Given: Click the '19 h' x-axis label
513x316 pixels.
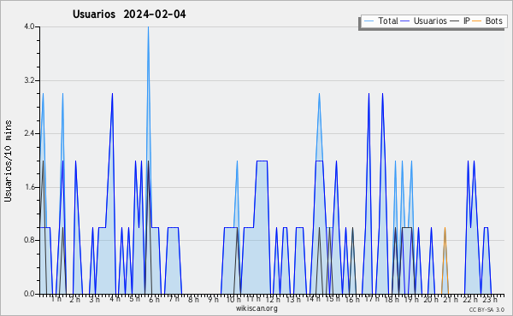Looking at the screenshot, I should point(411,300).
